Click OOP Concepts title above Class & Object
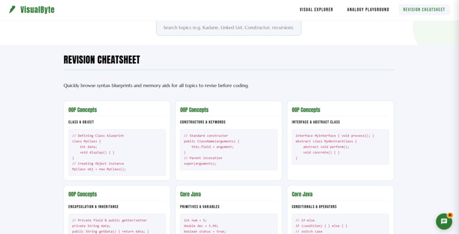Image resolution: width=459 pixels, height=234 pixels. [x=83, y=110]
